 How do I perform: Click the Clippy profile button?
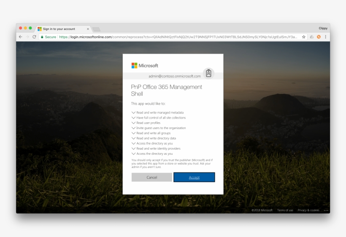pos(323,28)
